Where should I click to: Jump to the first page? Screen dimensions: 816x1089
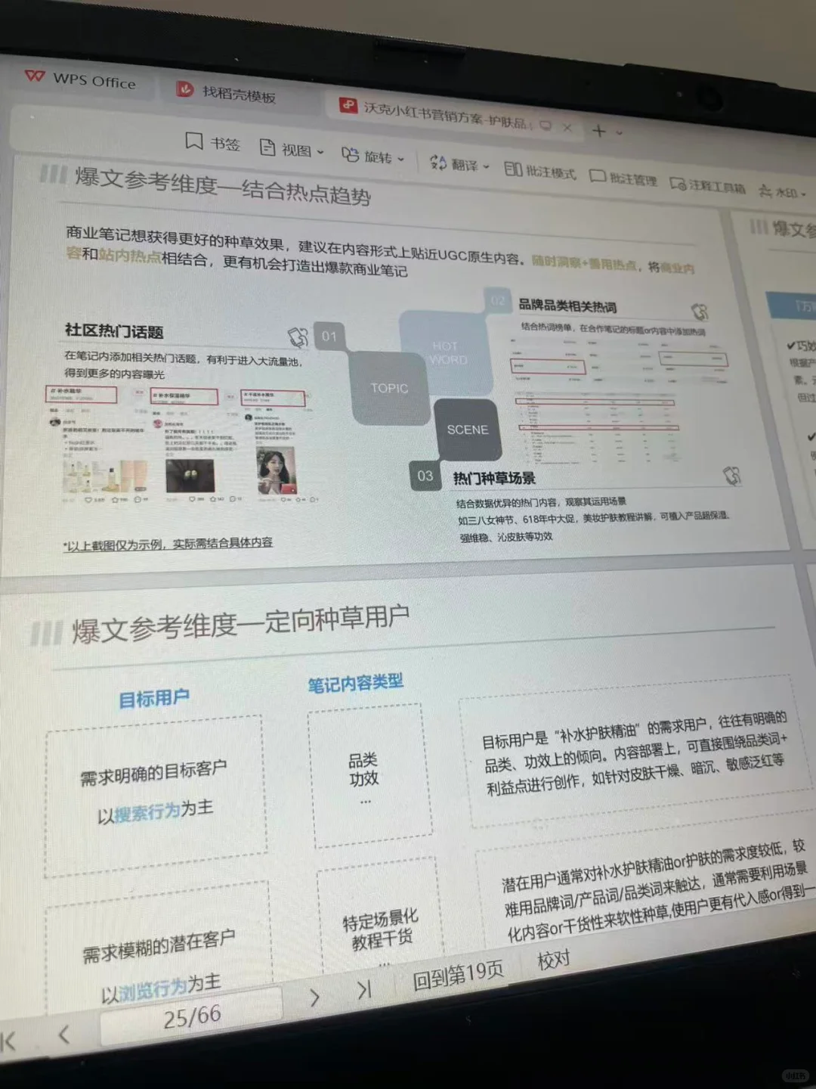click(8, 1041)
